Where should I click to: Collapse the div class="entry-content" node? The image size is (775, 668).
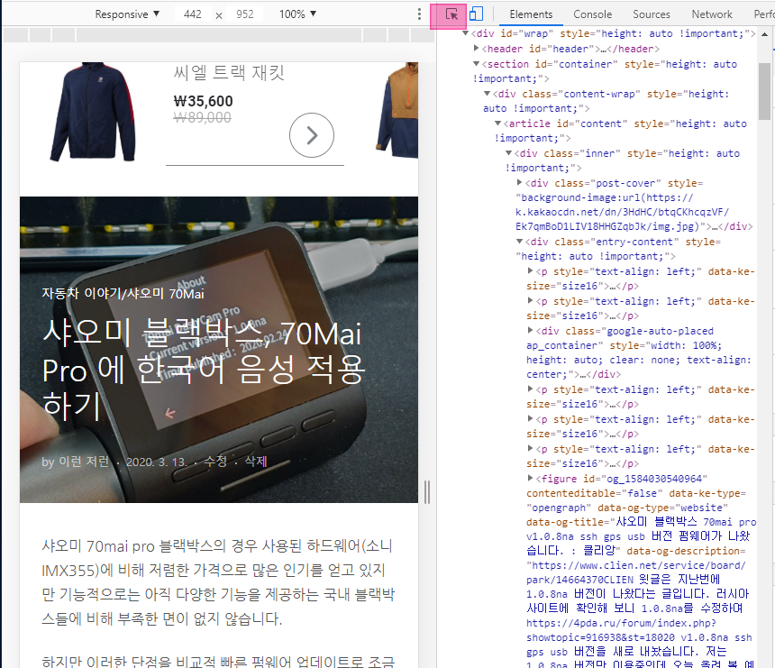519,242
